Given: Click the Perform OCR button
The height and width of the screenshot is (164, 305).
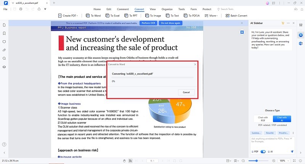Looking at the screenshot, I should point(148,23).
